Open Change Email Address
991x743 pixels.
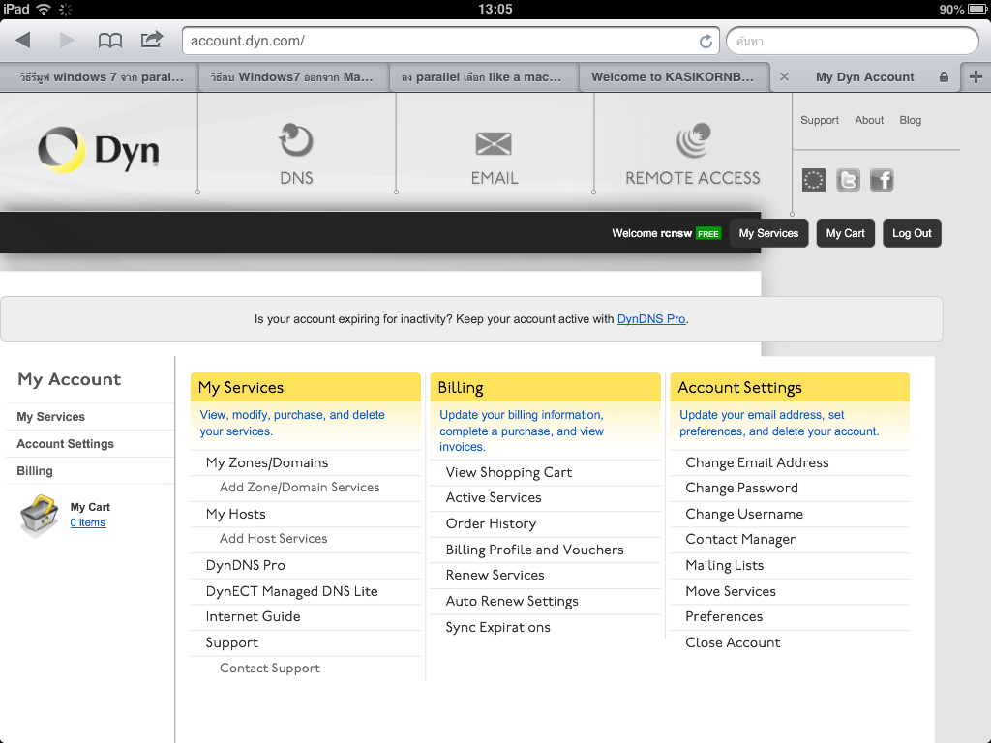click(757, 462)
